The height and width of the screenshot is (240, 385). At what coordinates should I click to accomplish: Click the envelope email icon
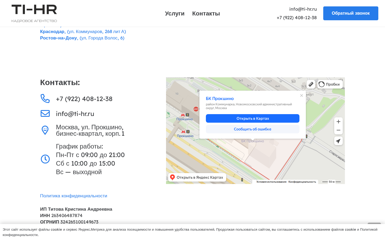tap(45, 113)
